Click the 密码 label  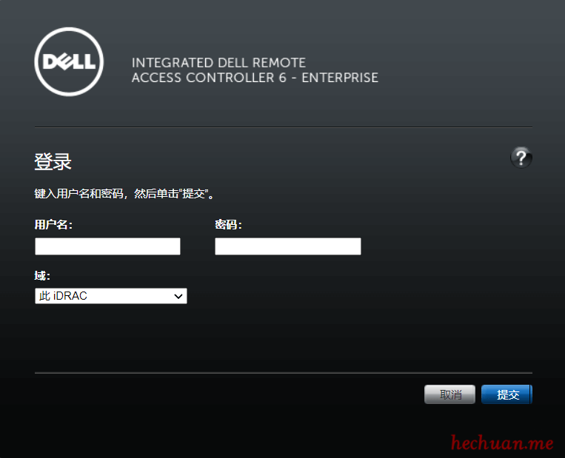click(228, 224)
